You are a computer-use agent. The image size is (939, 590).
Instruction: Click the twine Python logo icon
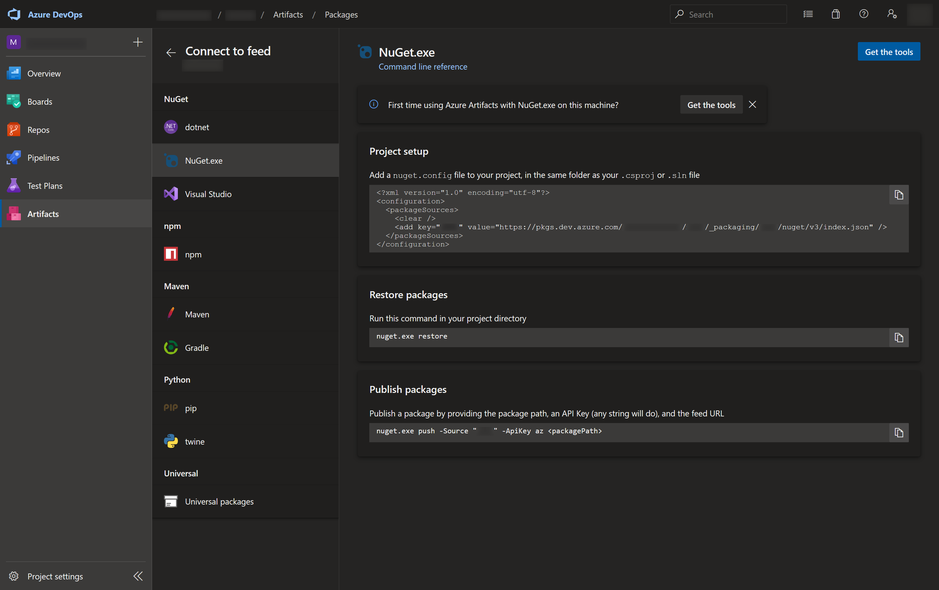pyautogui.click(x=171, y=442)
